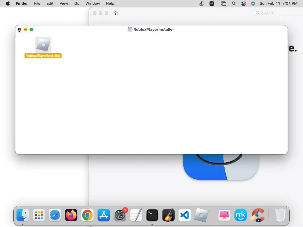Minimize the RobloxPlayerInstaller window with the yellow button
The height and width of the screenshot is (227, 303).
point(25,30)
